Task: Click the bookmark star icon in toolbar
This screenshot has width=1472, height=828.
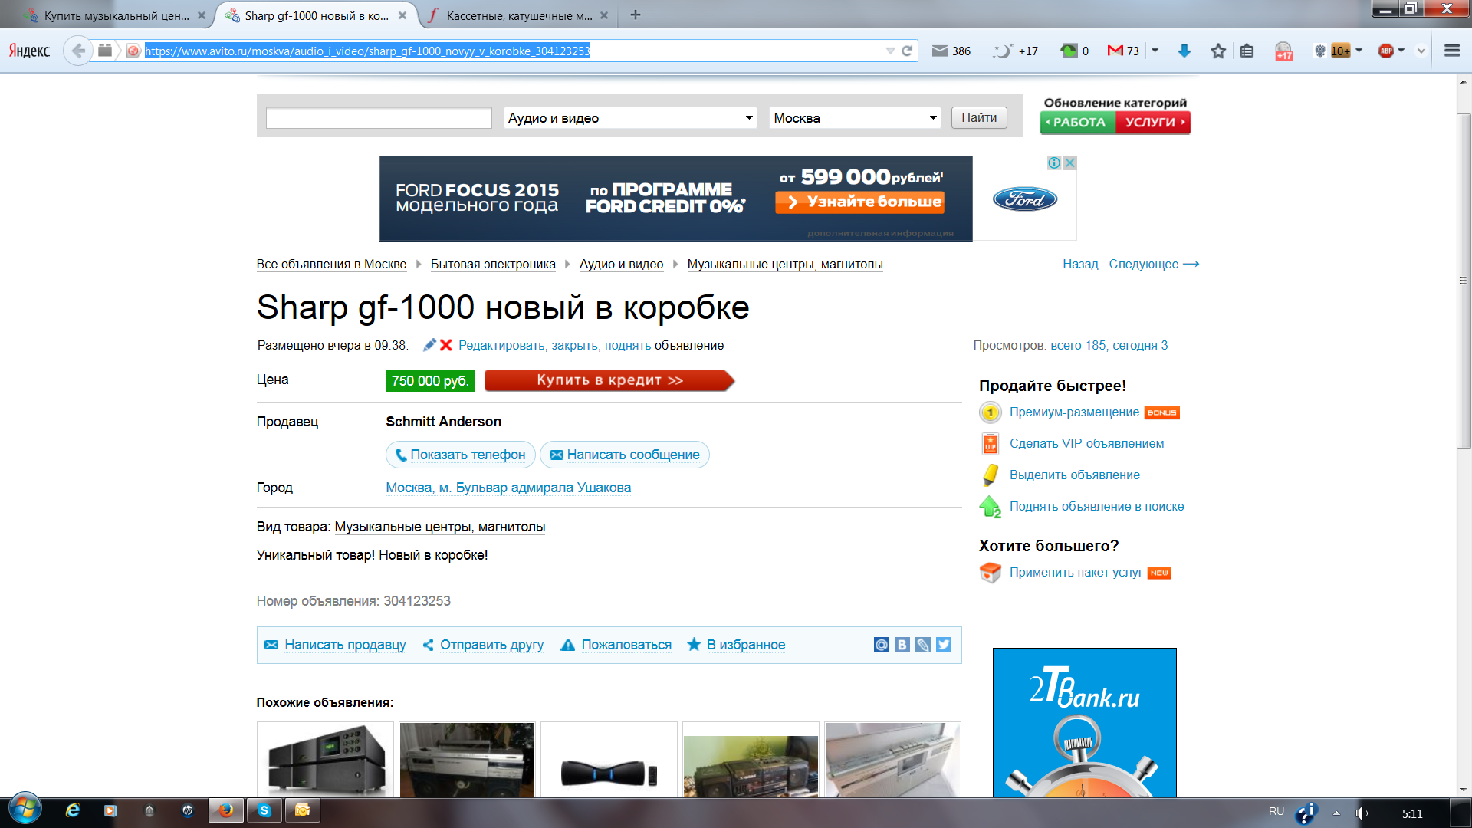Action: (1217, 51)
